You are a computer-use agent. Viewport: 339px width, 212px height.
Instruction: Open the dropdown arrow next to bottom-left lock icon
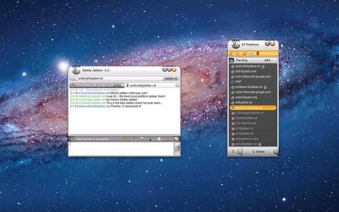coord(239,152)
